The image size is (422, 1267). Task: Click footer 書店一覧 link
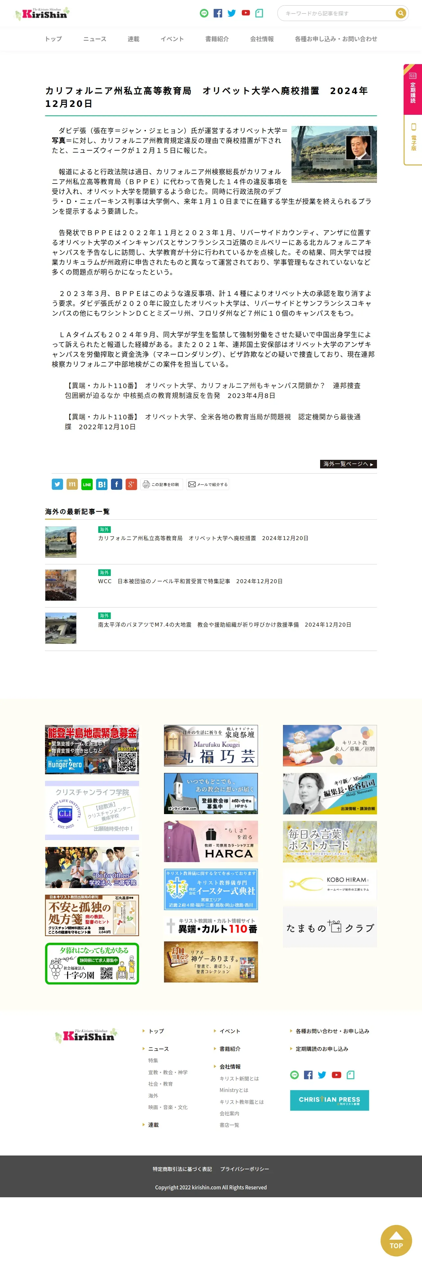(229, 1125)
